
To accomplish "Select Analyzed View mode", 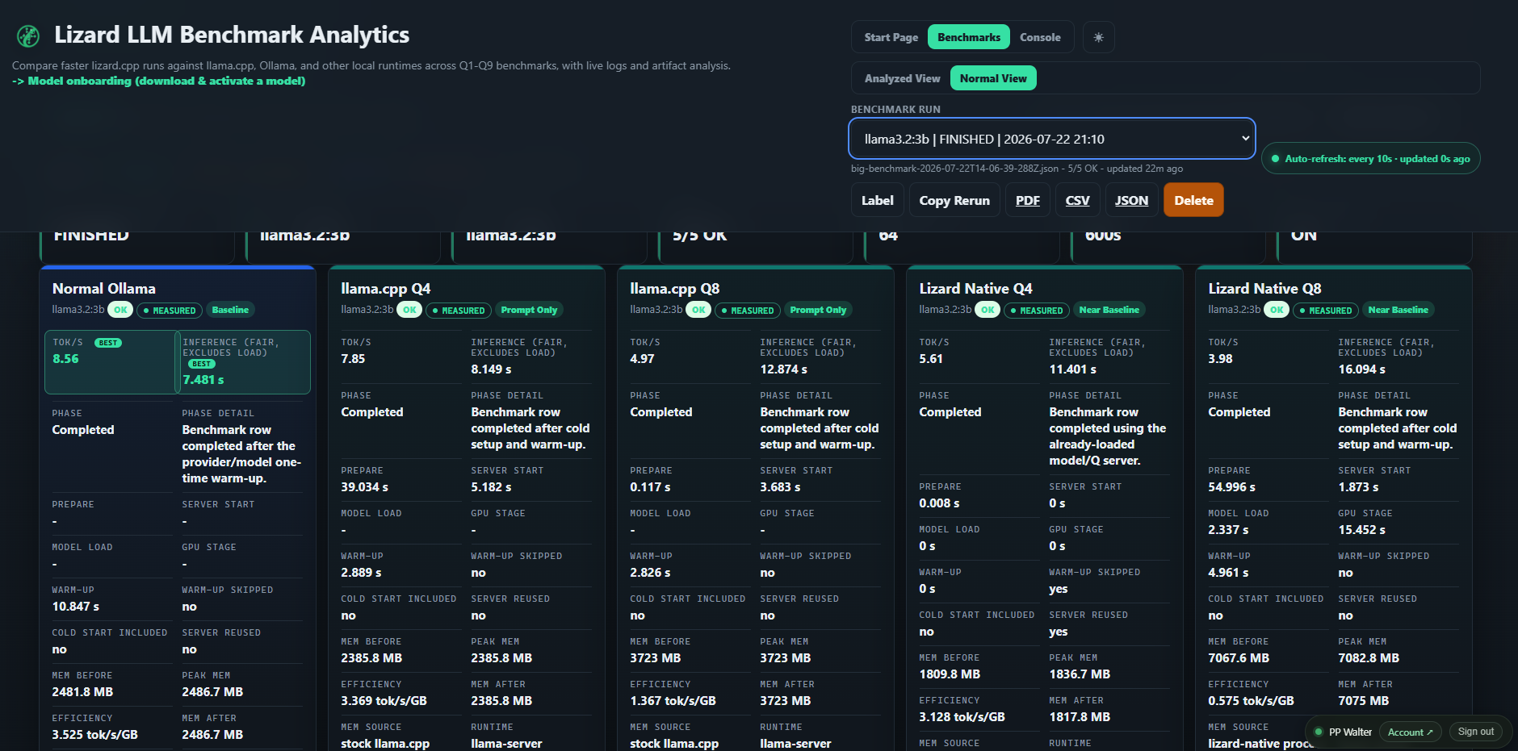I will pyautogui.click(x=902, y=78).
